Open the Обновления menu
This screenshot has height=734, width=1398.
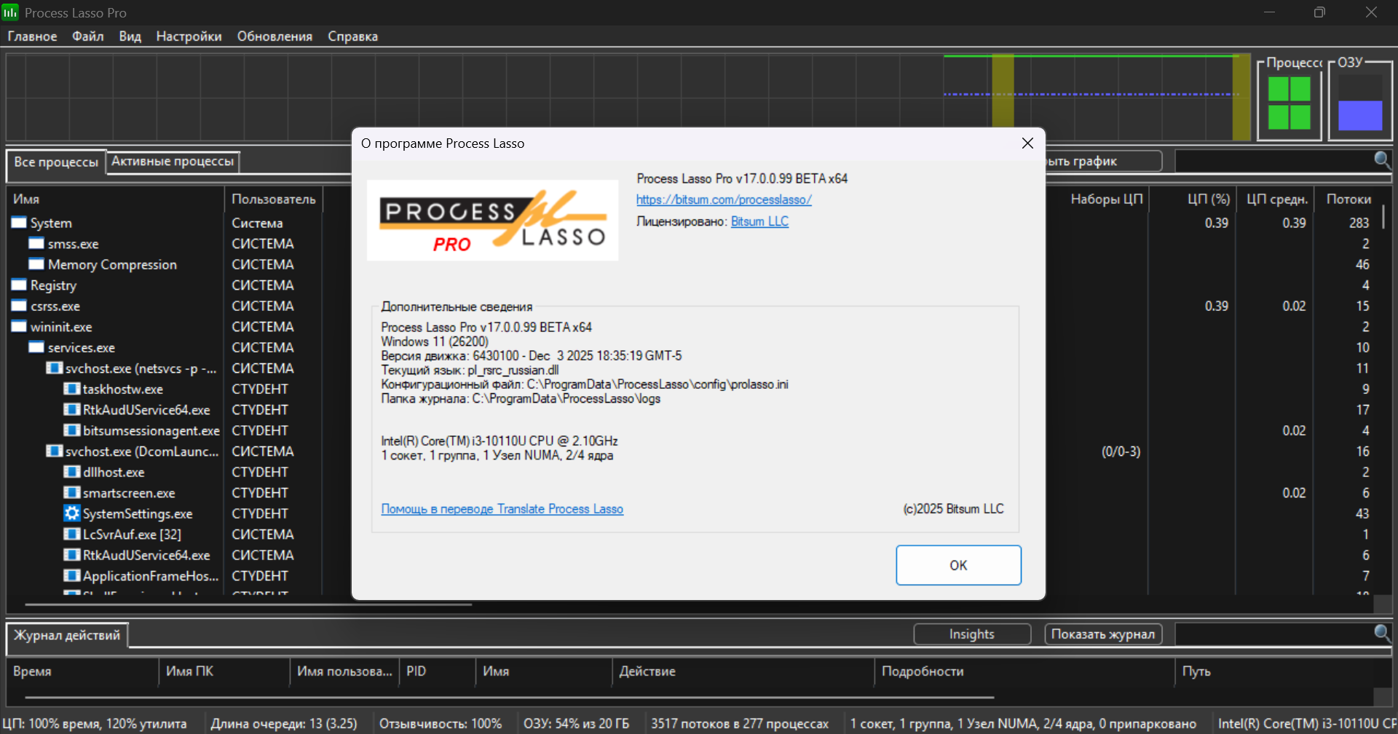point(275,36)
